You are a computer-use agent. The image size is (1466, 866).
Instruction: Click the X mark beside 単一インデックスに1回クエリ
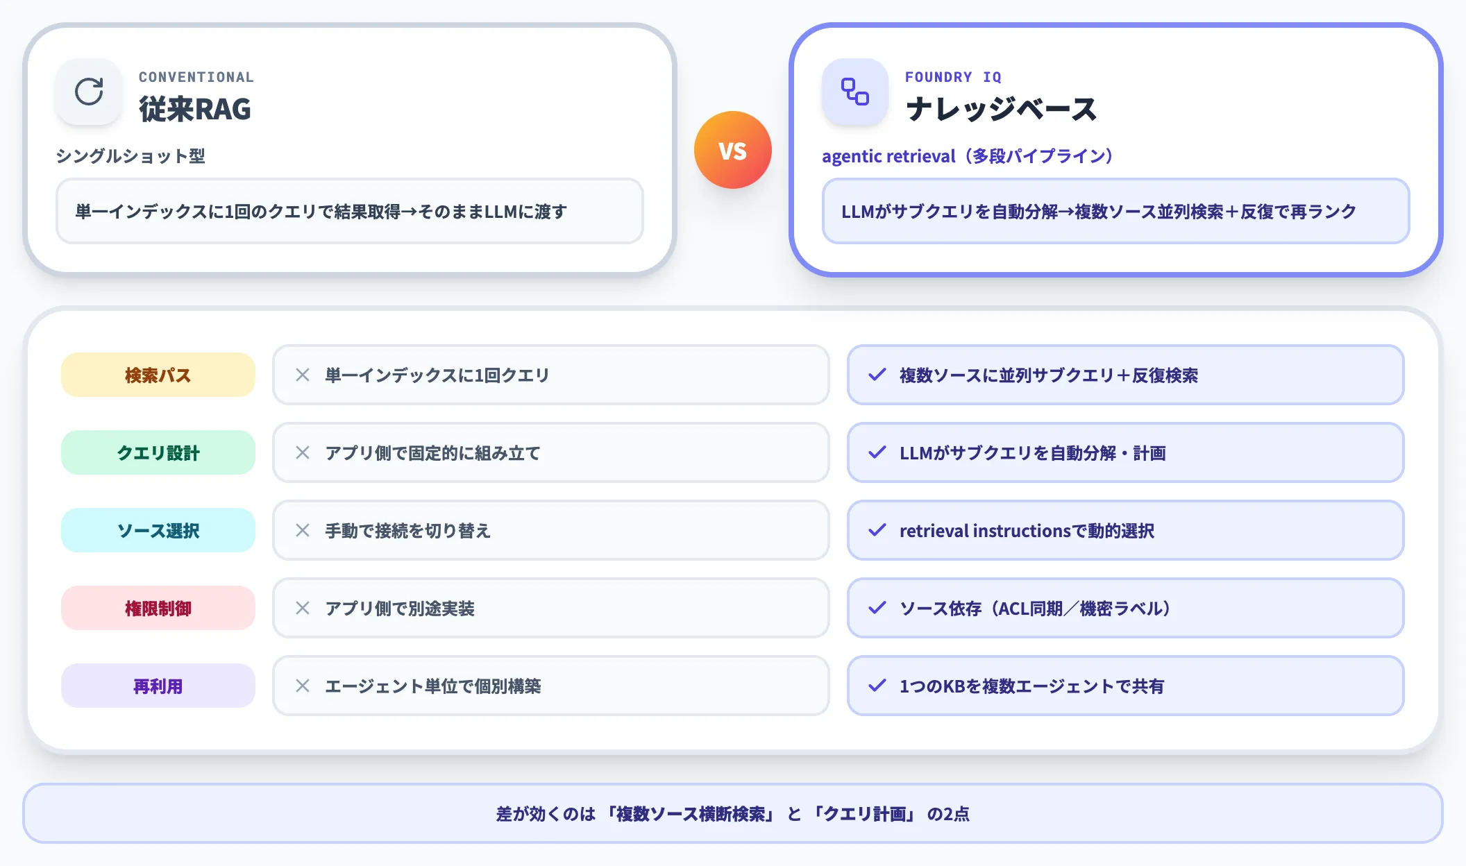tap(302, 375)
